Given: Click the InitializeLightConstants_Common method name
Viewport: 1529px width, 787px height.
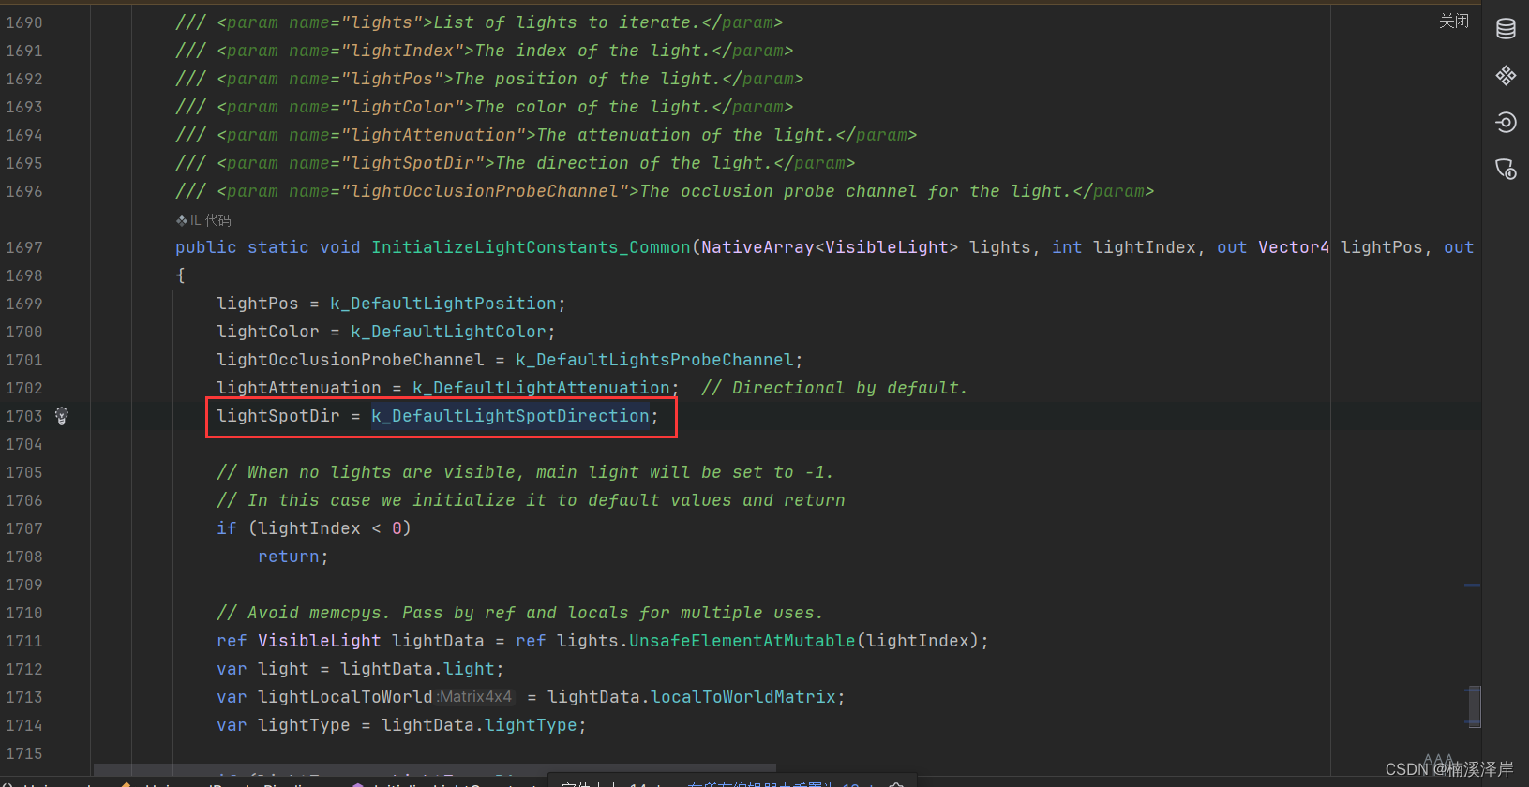Looking at the screenshot, I should pyautogui.click(x=531, y=247).
